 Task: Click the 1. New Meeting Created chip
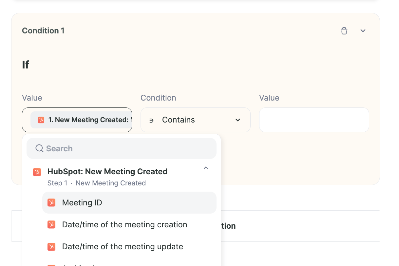81,120
